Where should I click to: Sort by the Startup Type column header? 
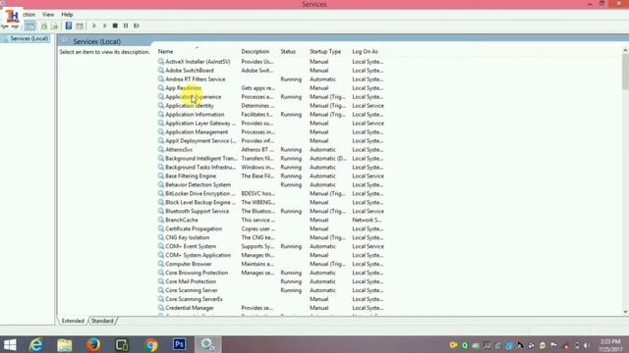[325, 52]
